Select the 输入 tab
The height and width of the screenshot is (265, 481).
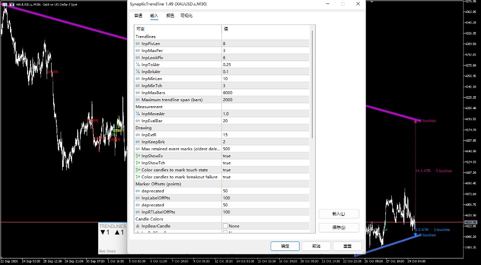point(154,16)
